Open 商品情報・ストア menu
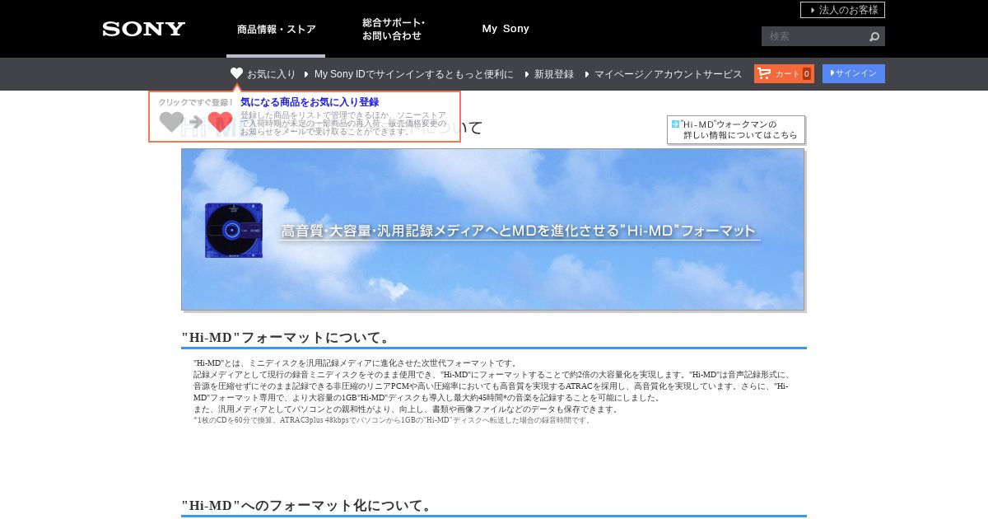 pos(276,30)
